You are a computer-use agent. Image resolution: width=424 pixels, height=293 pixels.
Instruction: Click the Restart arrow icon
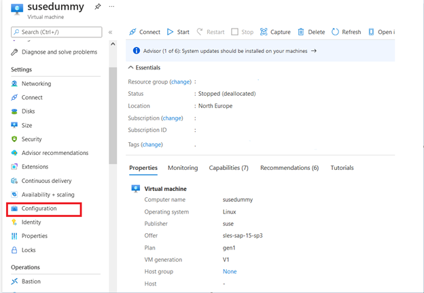[x=200, y=32]
